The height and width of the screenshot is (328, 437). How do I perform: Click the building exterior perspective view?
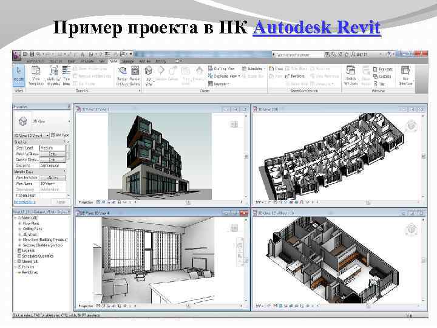[x=160, y=156]
